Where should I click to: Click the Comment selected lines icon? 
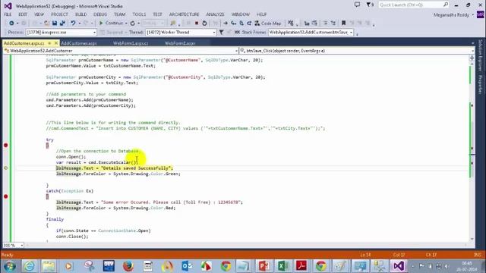coord(325,24)
